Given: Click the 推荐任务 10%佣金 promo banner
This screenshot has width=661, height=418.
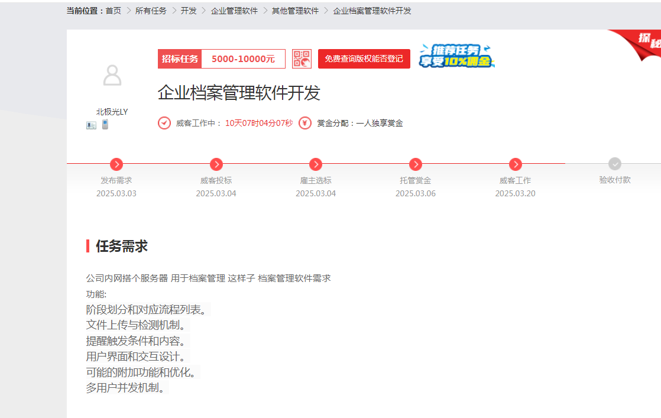Looking at the screenshot, I should tap(456, 56).
